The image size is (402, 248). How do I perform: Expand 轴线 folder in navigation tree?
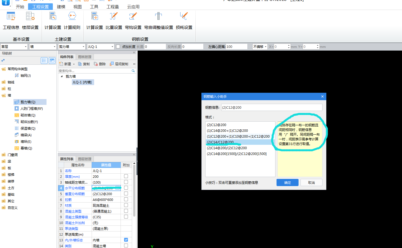[4, 82]
